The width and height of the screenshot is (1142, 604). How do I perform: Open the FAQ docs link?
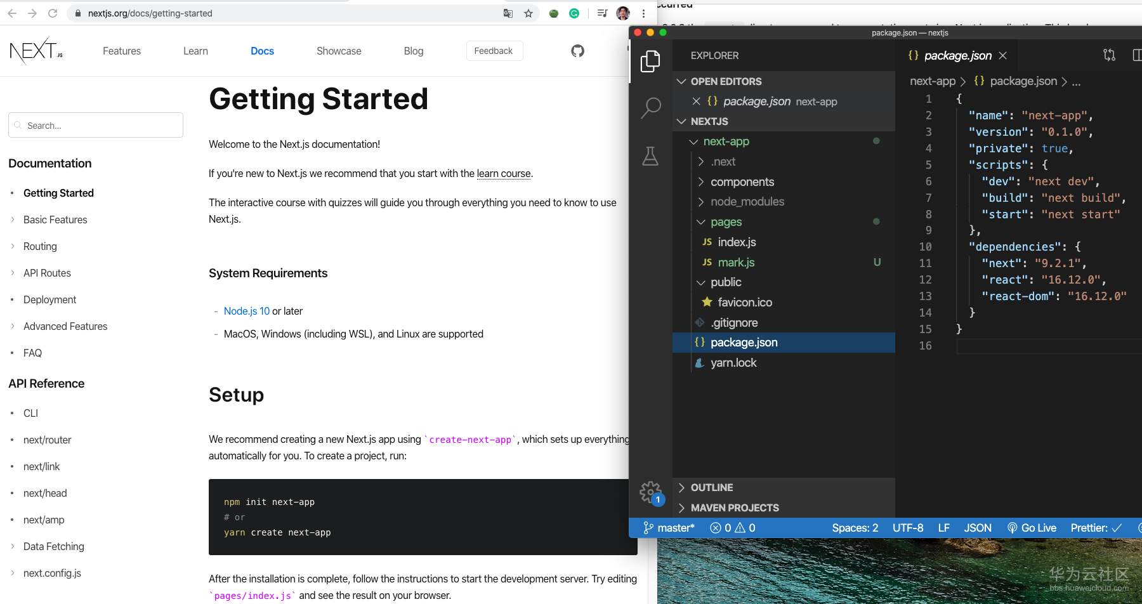point(32,353)
